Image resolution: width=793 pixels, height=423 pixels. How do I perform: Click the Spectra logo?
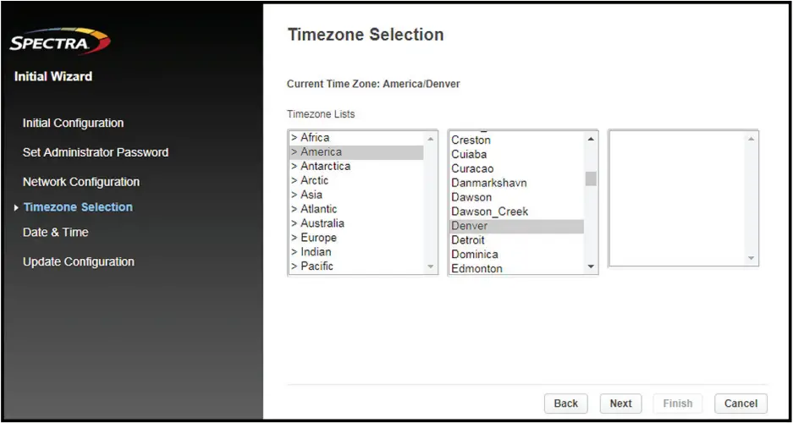click(59, 41)
